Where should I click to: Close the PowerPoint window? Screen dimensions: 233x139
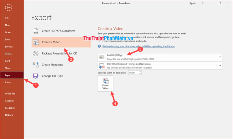pos(228,3)
